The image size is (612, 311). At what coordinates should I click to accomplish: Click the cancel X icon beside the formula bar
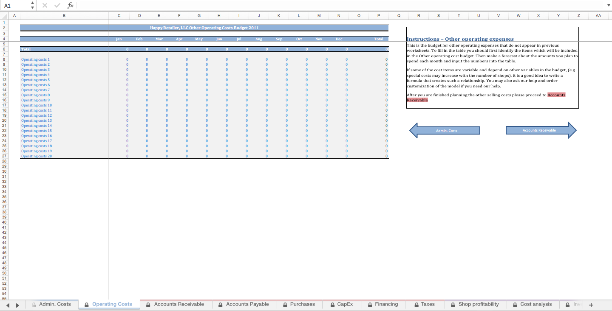[x=45, y=5]
